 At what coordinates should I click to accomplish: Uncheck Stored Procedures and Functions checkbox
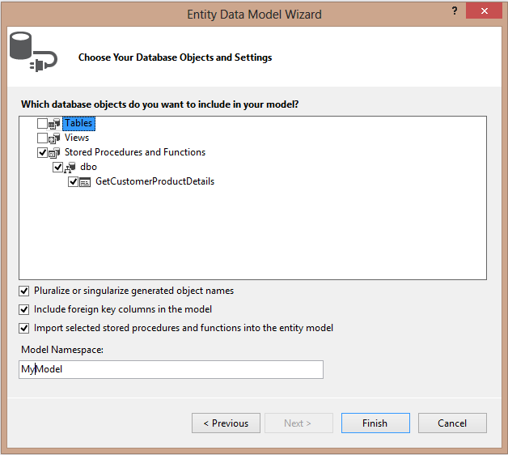pos(42,153)
